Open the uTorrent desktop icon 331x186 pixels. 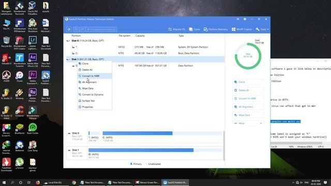click(x=20, y=163)
